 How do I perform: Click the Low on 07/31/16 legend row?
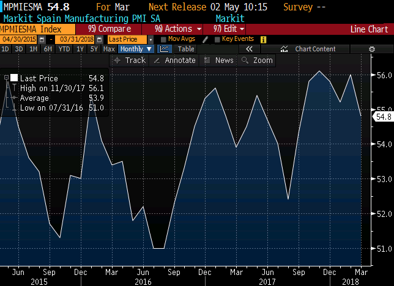(62, 108)
